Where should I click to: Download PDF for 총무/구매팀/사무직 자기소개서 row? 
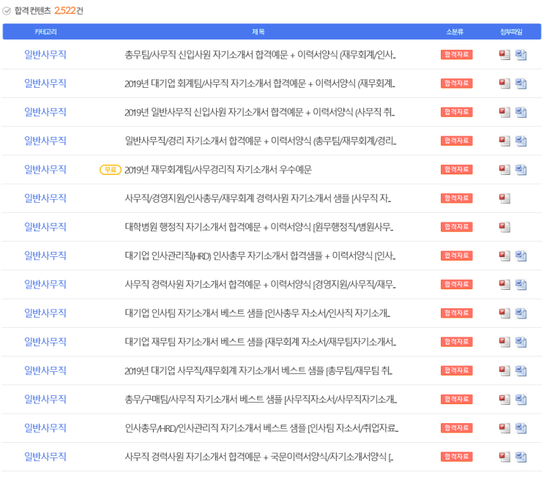click(x=504, y=400)
